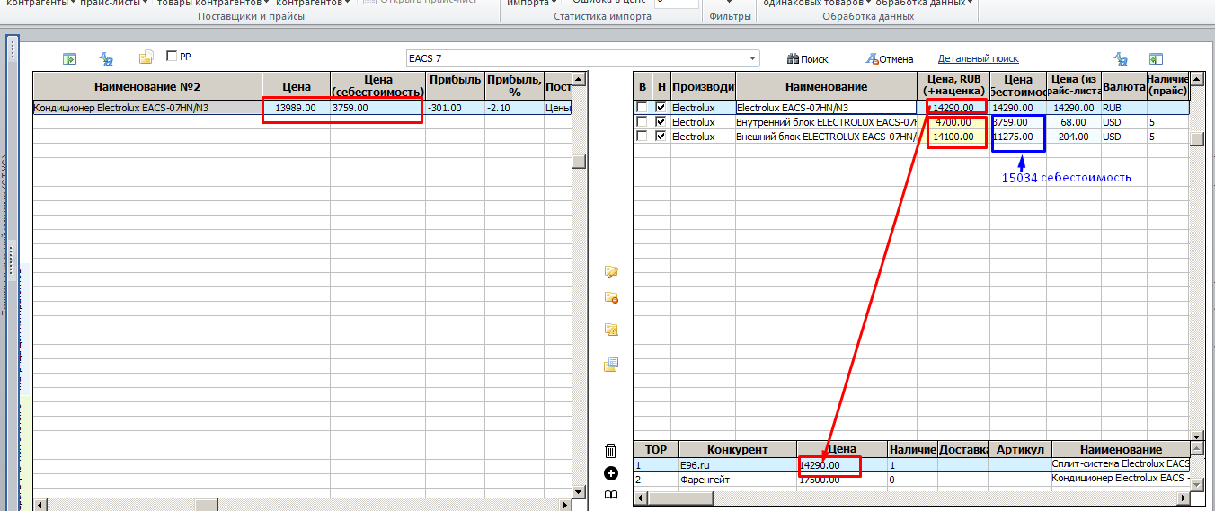The height and width of the screenshot is (511, 1215).
Task: Click price cell 17500.00 for Фаренгейт
Action: coord(842,480)
